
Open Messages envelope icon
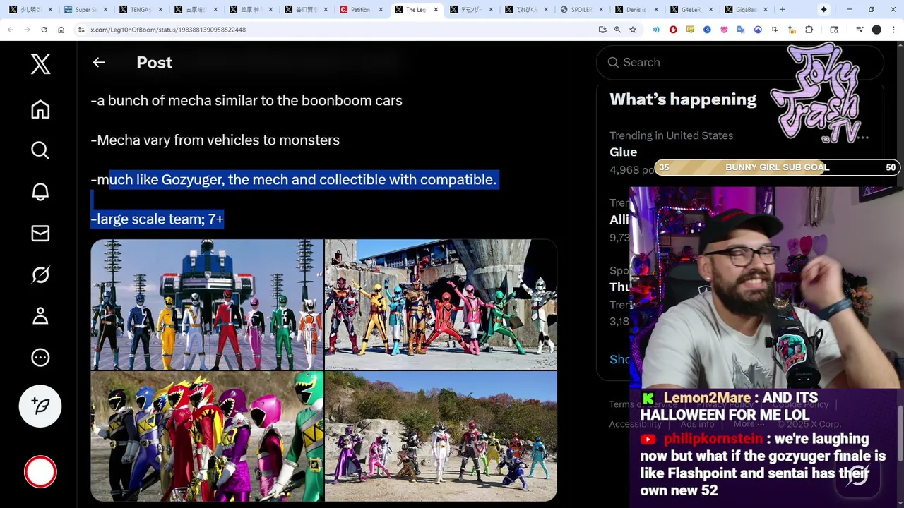coord(40,234)
